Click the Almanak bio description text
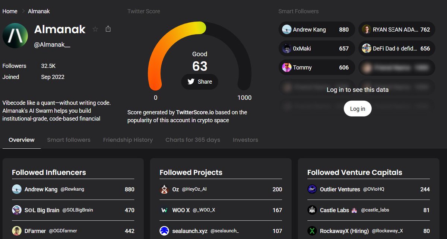The height and width of the screenshot is (239, 447). [x=57, y=111]
